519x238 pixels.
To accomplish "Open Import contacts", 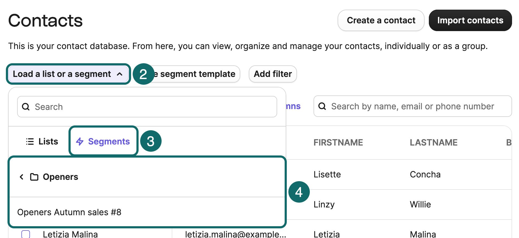I will 470,20.
